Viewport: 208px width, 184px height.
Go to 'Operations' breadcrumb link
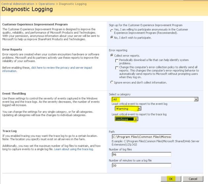[47, 4]
